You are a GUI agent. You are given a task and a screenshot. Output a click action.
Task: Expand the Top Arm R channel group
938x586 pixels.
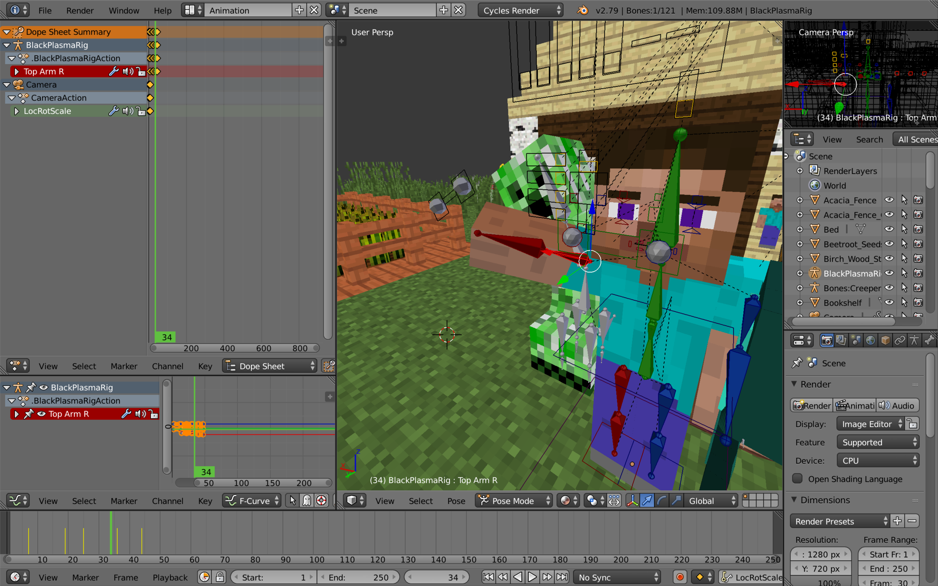pos(17,71)
